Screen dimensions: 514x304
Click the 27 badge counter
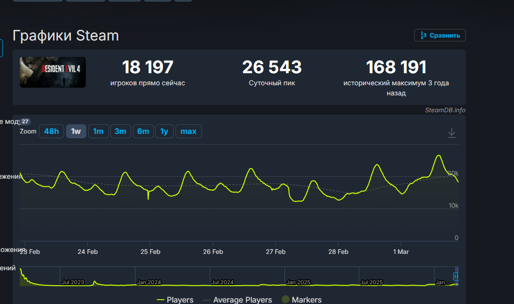(25, 121)
